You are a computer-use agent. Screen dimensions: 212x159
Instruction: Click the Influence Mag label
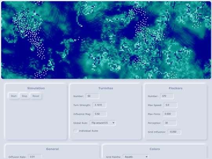point(82,114)
